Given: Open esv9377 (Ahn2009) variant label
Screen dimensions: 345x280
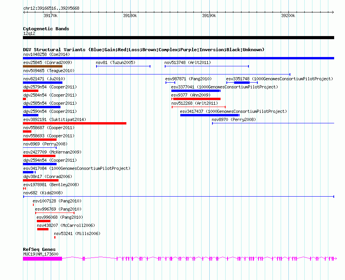Looking at the screenshot, I should click(x=191, y=95).
